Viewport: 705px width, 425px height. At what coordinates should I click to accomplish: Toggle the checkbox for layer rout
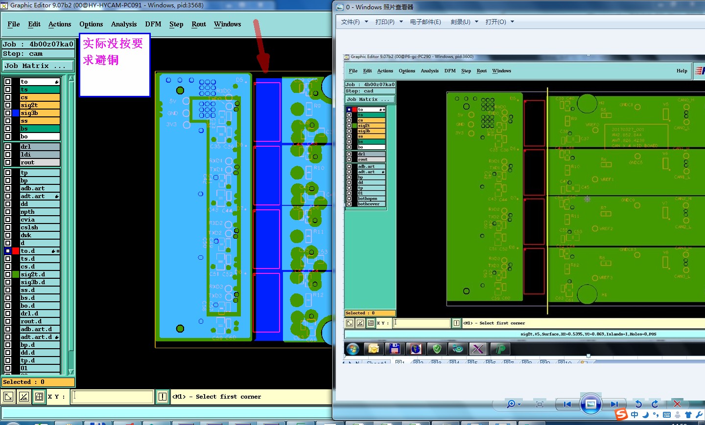(8, 162)
